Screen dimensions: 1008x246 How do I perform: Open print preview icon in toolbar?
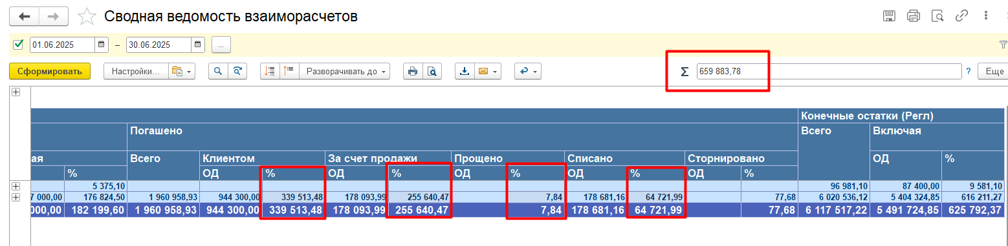[x=432, y=71]
